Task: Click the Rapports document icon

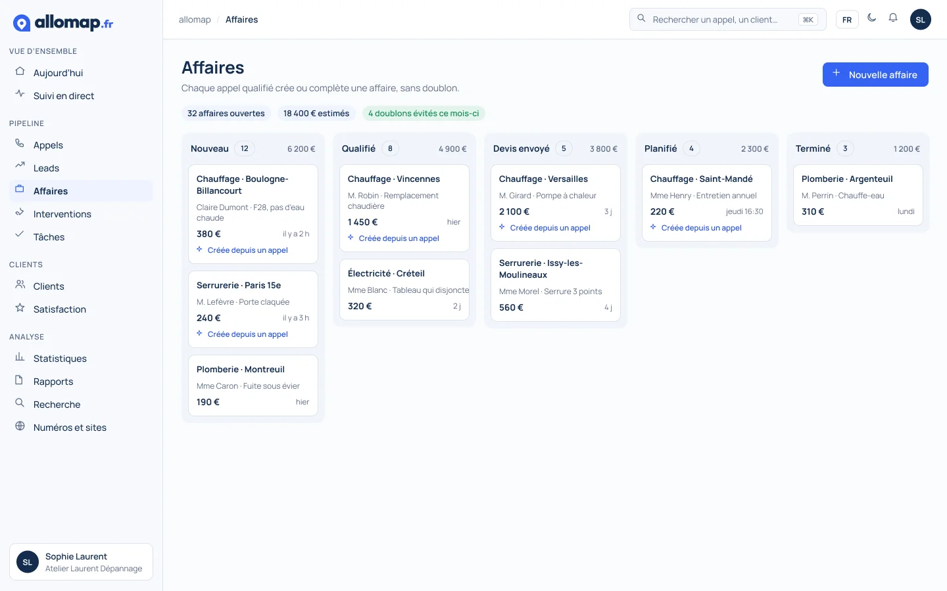Action: (x=20, y=380)
